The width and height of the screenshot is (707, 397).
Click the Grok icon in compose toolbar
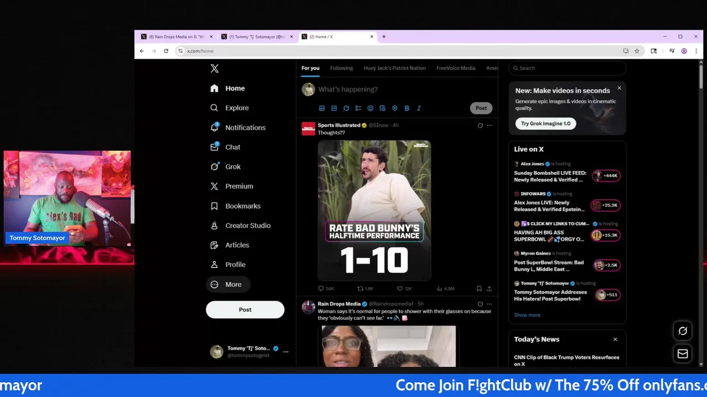pos(346,108)
